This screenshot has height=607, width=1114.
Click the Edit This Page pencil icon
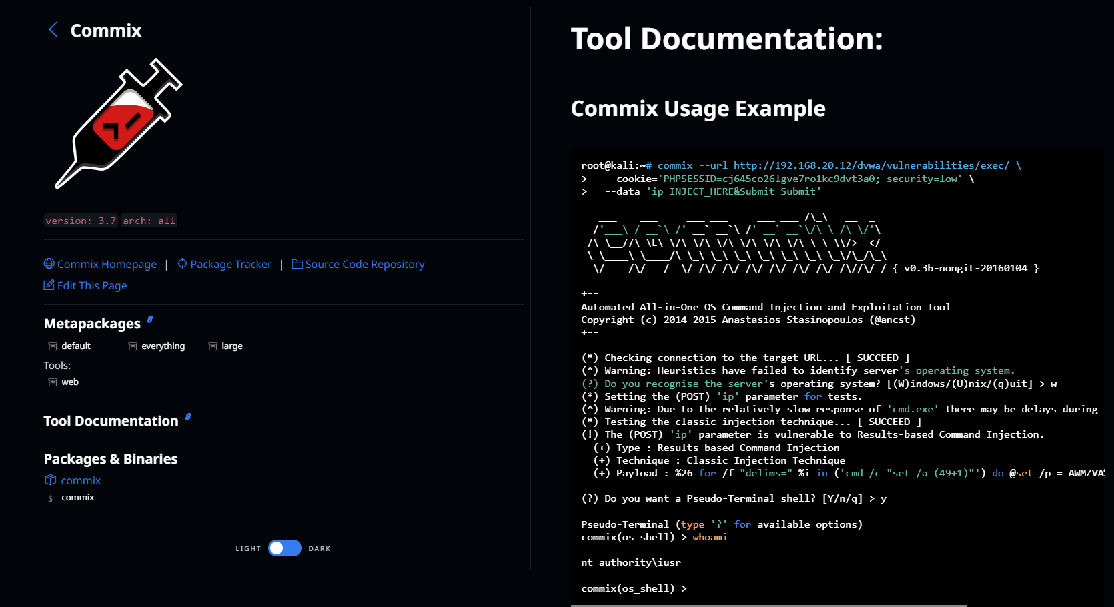point(49,285)
